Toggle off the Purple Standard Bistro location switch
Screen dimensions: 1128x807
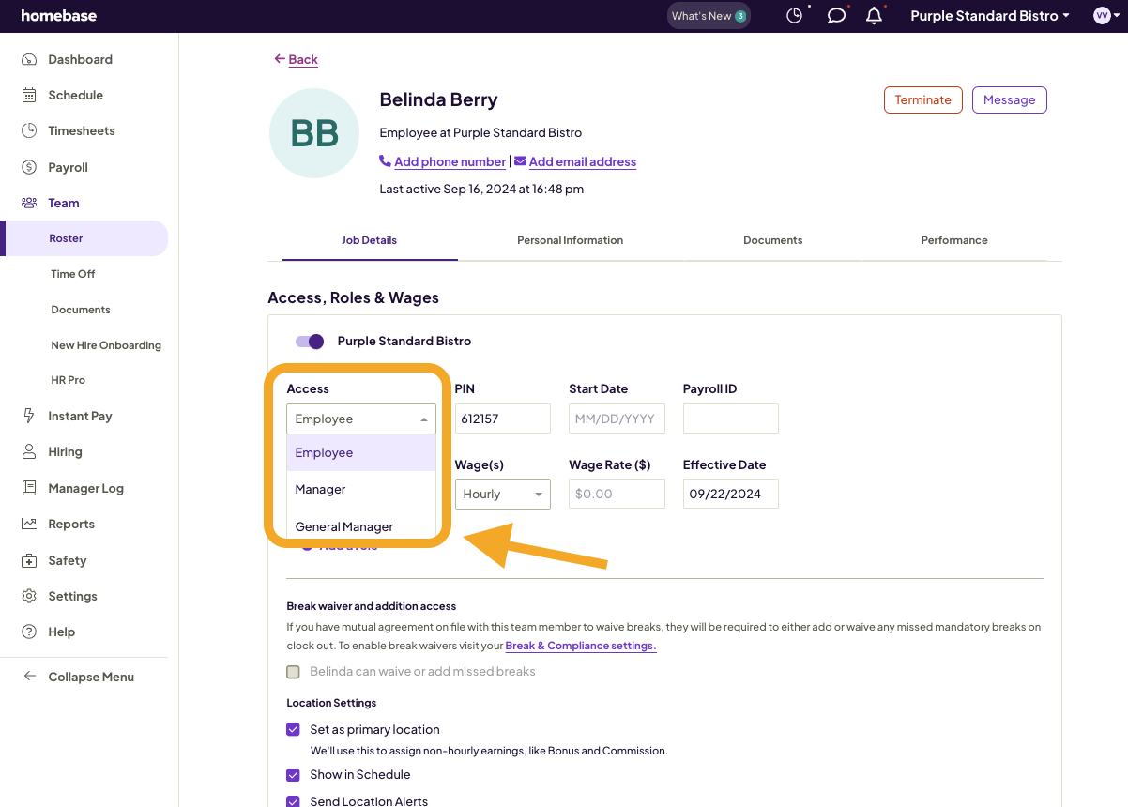coord(309,342)
